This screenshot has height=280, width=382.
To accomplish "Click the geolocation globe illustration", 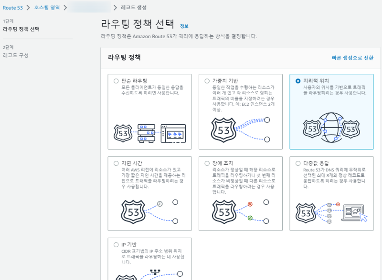I will tap(331, 128).
